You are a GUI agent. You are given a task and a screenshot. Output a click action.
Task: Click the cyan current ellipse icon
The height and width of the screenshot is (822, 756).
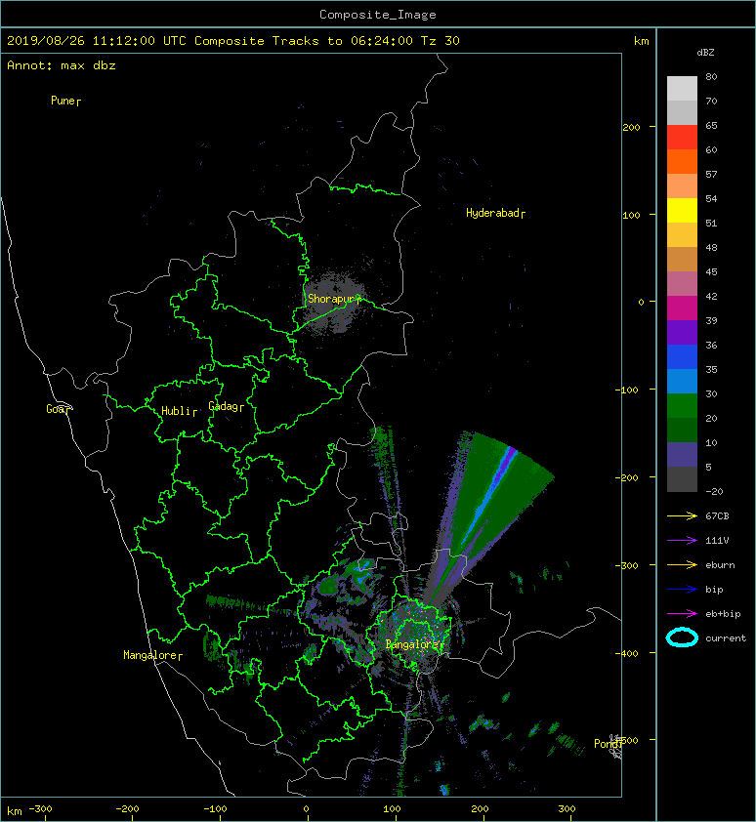682,637
